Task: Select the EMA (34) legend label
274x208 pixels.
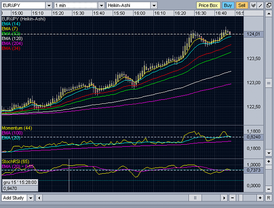Action: point(11,48)
